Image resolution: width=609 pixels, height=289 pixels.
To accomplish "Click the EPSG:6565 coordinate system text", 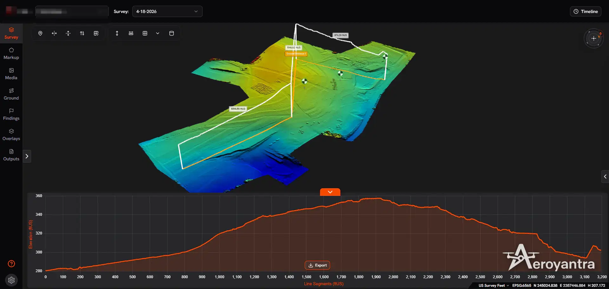I will pos(521,286).
